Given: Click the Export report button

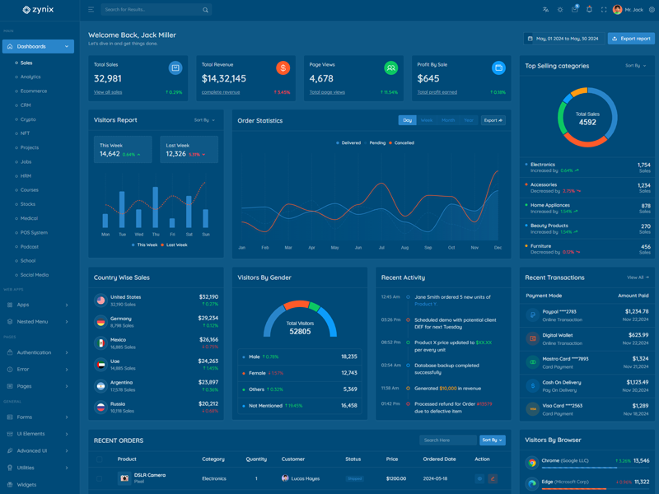Looking at the screenshot, I should [x=630, y=39].
